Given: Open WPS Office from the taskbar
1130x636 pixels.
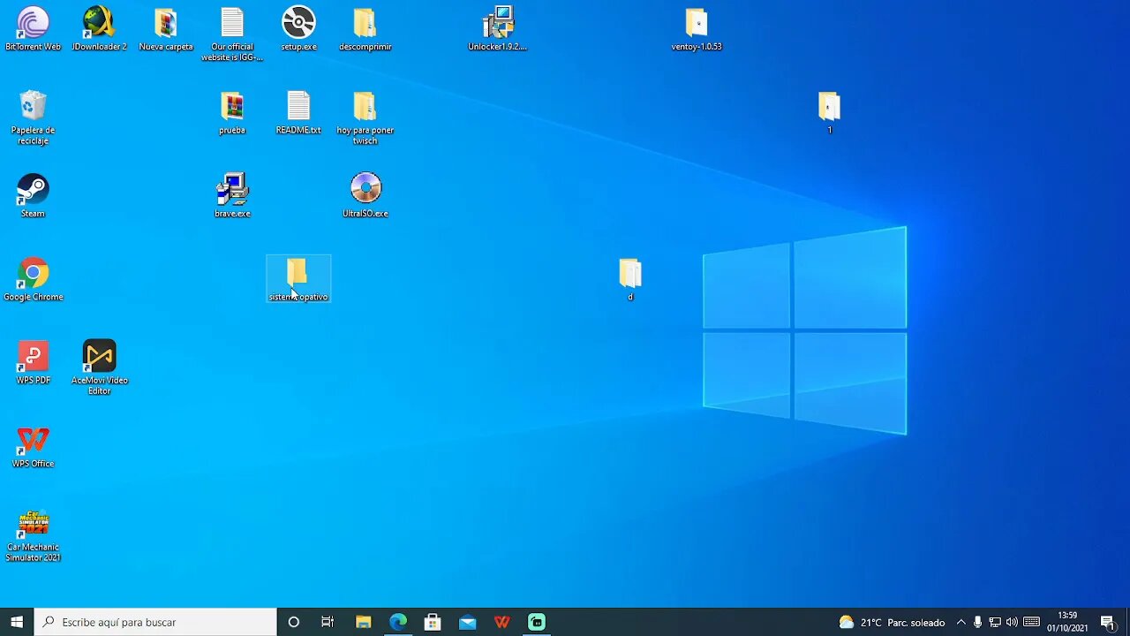Looking at the screenshot, I should 502,622.
